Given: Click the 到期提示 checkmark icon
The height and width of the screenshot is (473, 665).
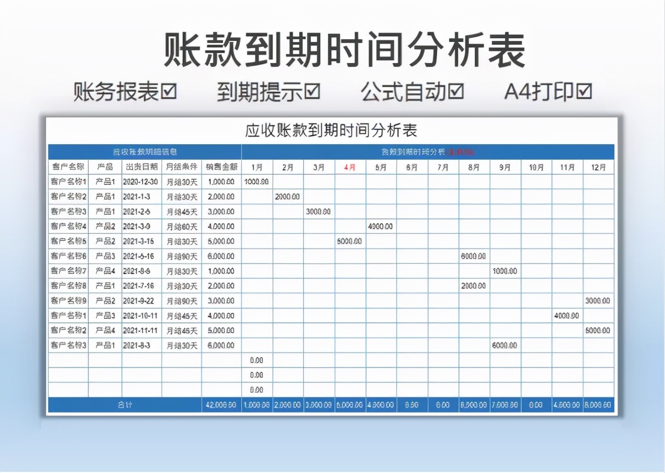Looking at the screenshot, I should [311, 92].
